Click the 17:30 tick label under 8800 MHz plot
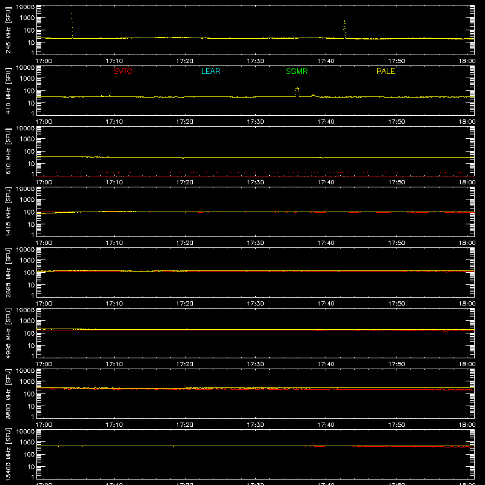The height and width of the screenshot is (485, 485). pos(255,425)
